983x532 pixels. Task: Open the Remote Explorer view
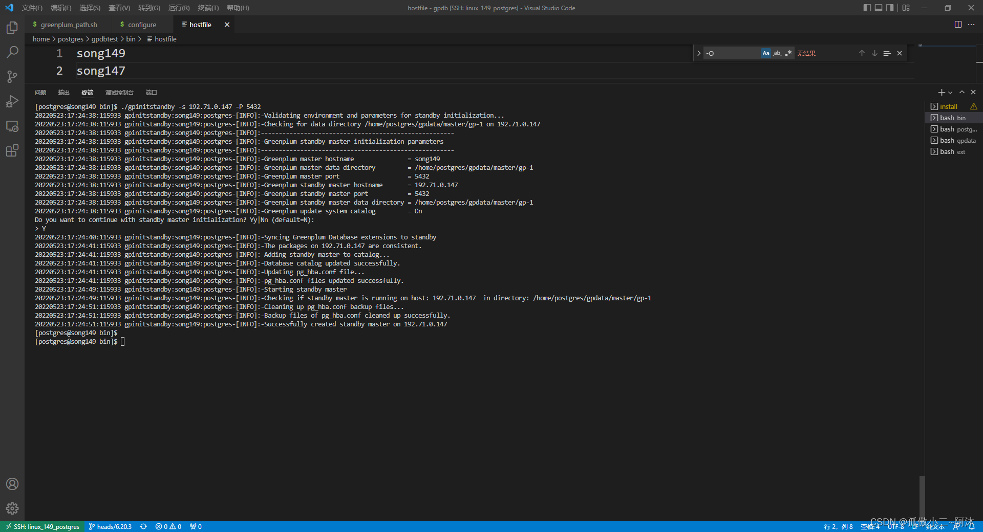point(12,126)
